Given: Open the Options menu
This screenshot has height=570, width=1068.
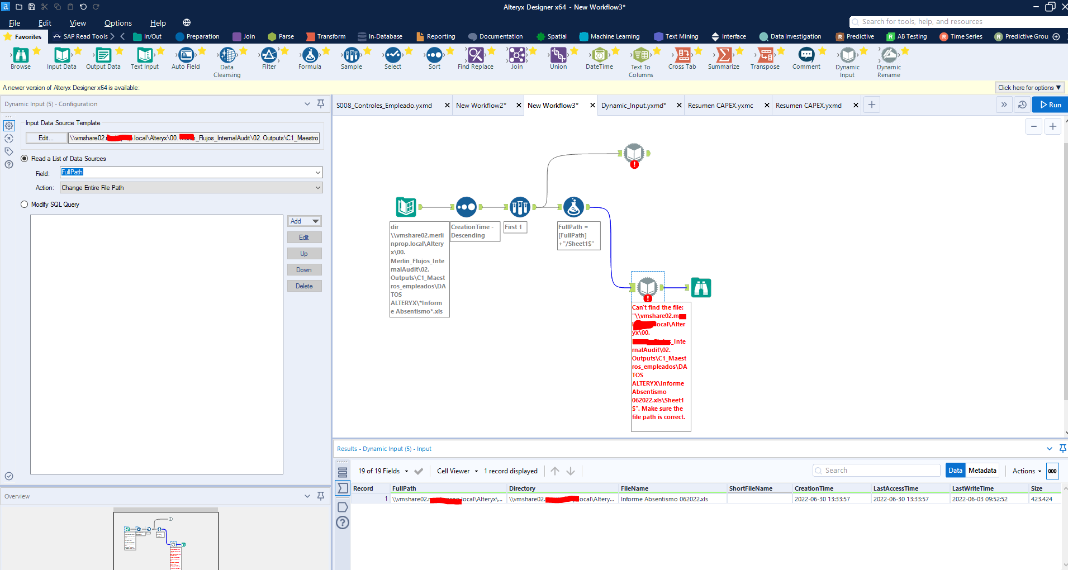Looking at the screenshot, I should (x=117, y=22).
